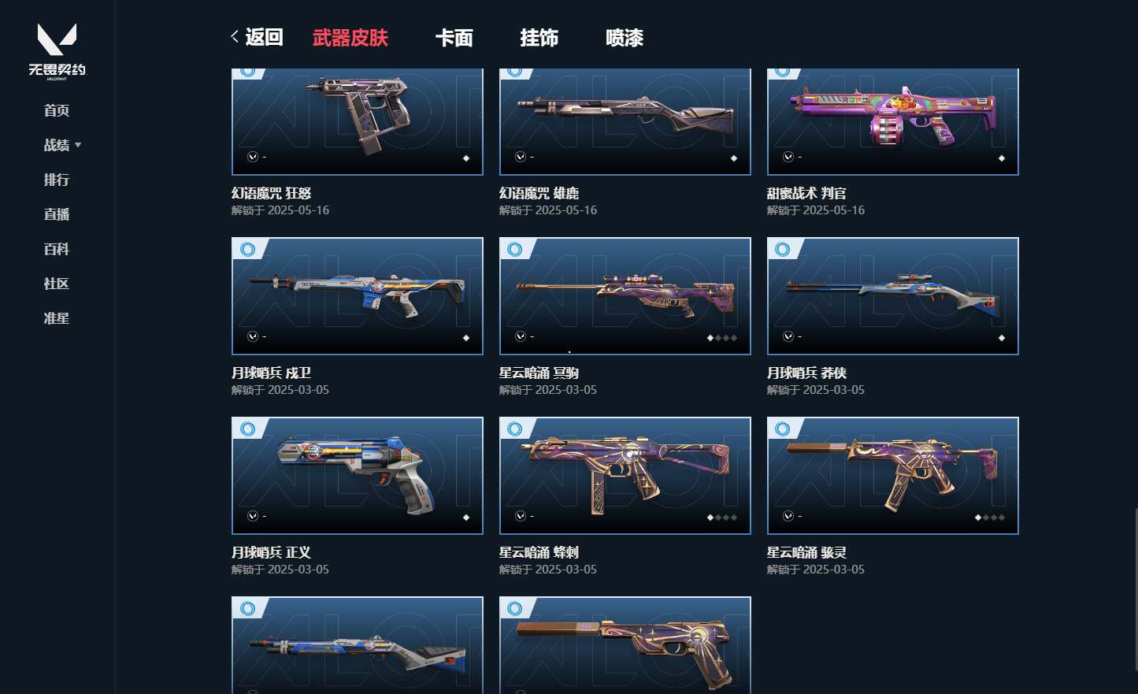The image size is (1138, 694).
Task: Click the blue ring badge on 月球哨兵 莽侠
Action: click(x=783, y=250)
